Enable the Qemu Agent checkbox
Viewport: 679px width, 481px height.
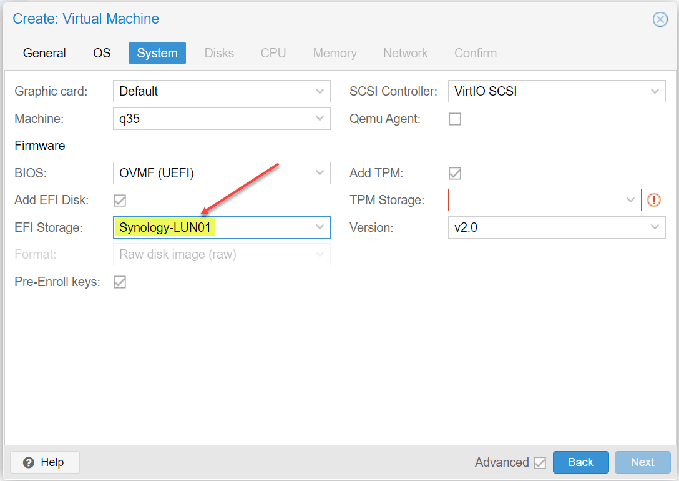click(455, 119)
